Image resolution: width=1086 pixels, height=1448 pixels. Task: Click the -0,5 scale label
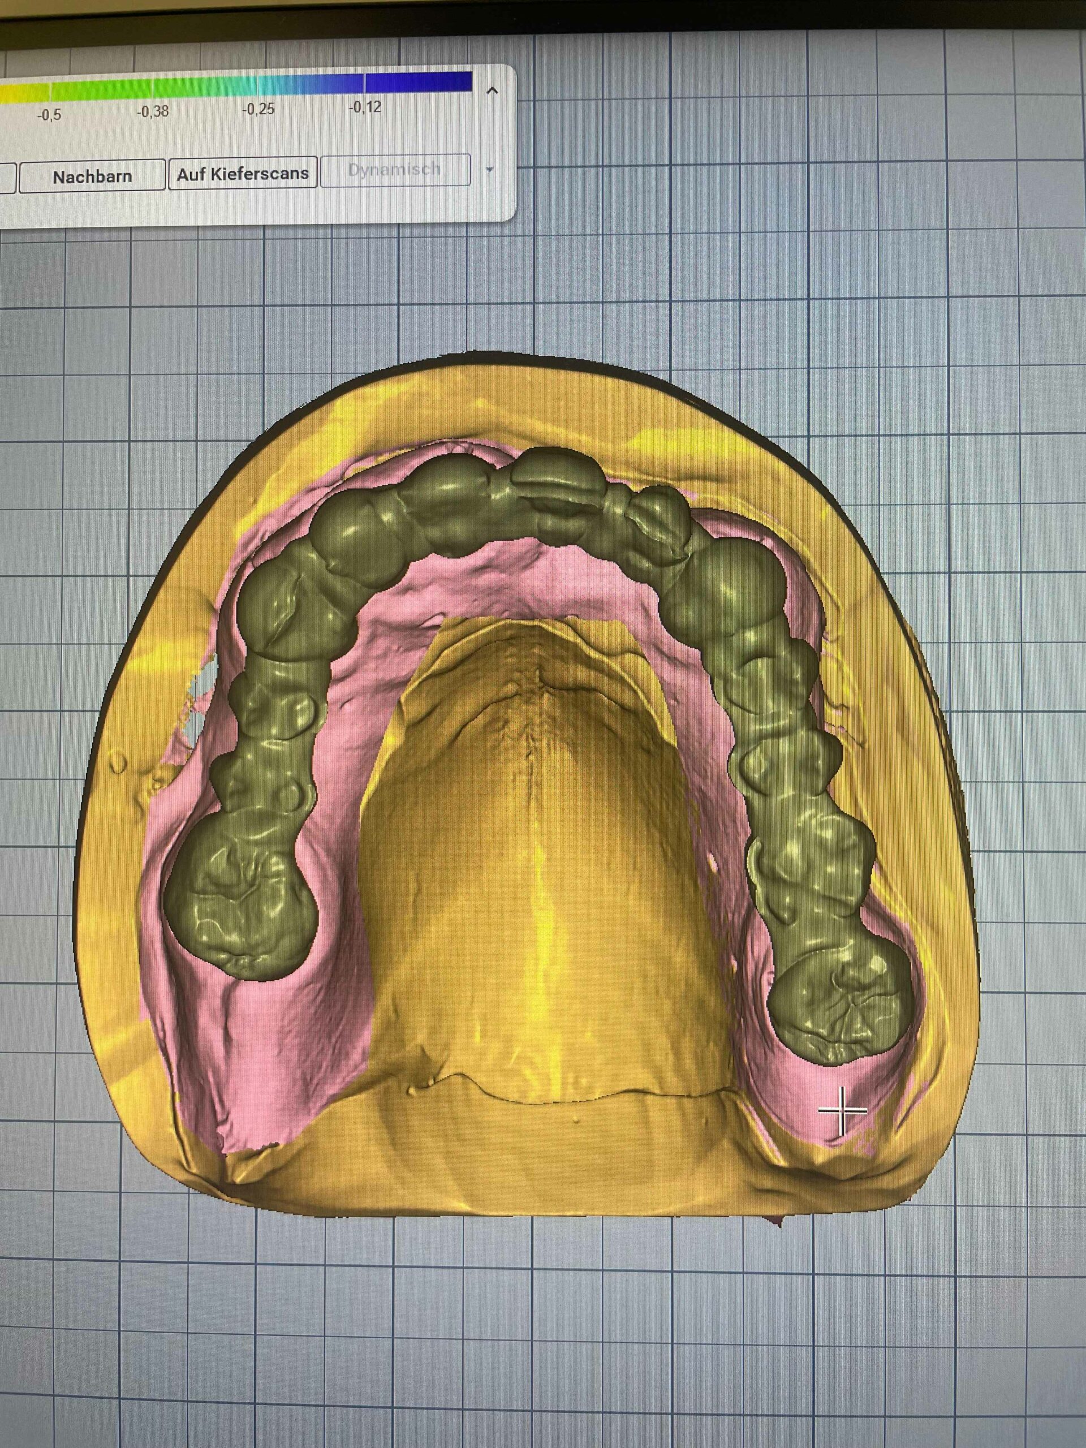click(x=49, y=115)
